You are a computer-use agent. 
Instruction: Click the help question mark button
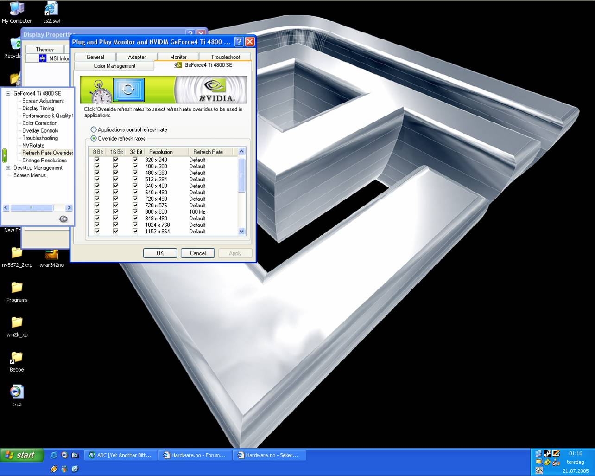[x=239, y=42]
